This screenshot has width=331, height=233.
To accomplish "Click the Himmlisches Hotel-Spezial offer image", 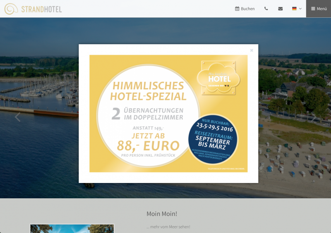I will [168, 114].
